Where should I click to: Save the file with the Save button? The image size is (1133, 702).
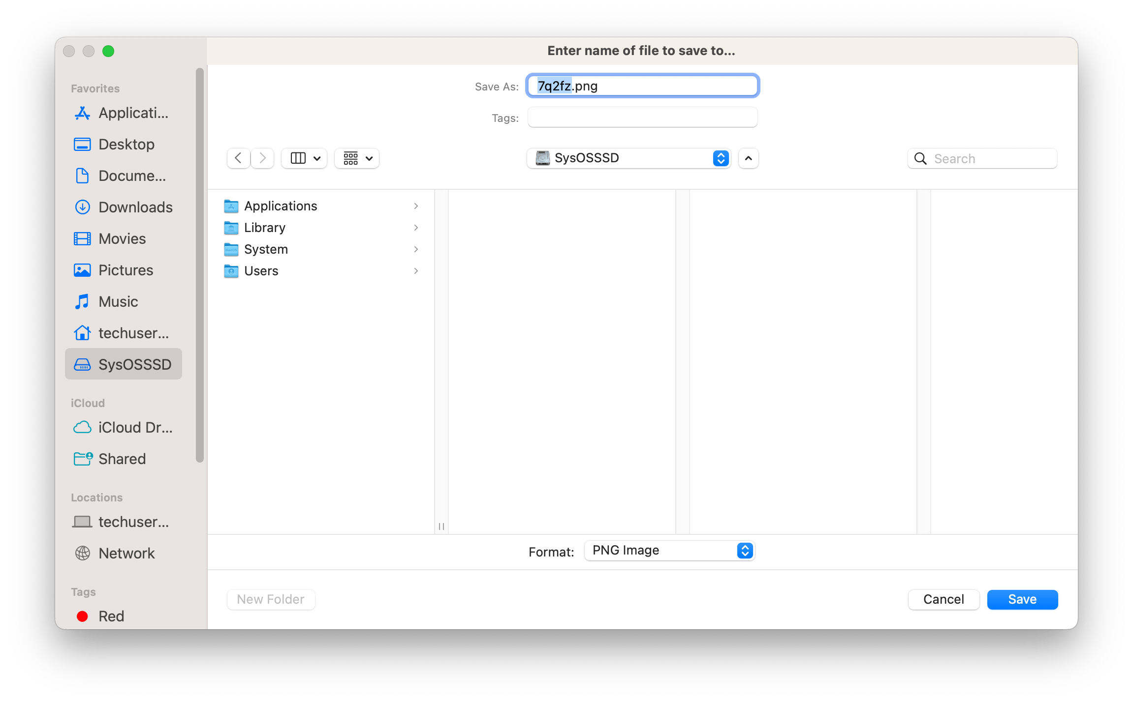(x=1022, y=599)
